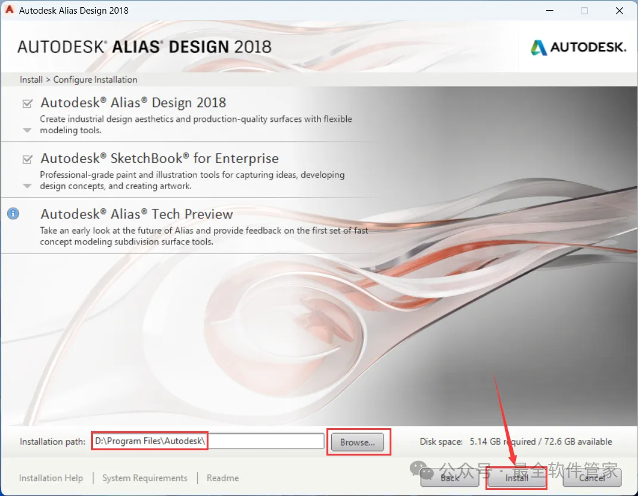This screenshot has height=496, width=638.
Task: Click the Autodesk SketchBook for Enterprise title
Action: (160, 158)
